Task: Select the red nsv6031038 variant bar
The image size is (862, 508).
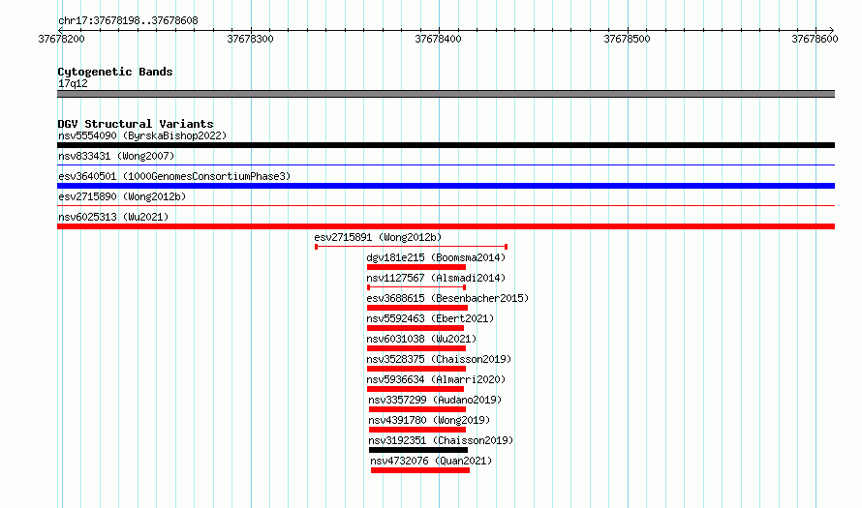Action: [416, 348]
